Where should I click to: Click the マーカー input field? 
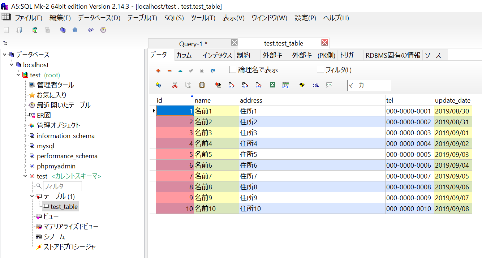(x=369, y=85)
